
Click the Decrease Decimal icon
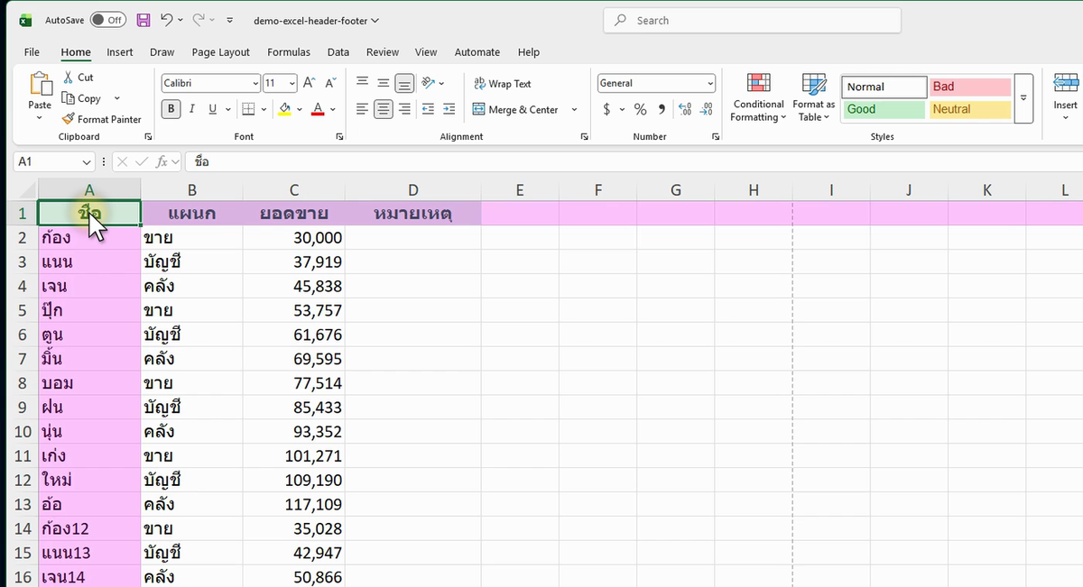(x=708, y=109)
